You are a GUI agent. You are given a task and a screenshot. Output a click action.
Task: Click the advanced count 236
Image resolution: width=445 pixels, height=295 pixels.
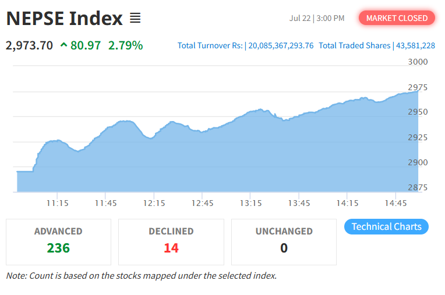tap(58, 248)
